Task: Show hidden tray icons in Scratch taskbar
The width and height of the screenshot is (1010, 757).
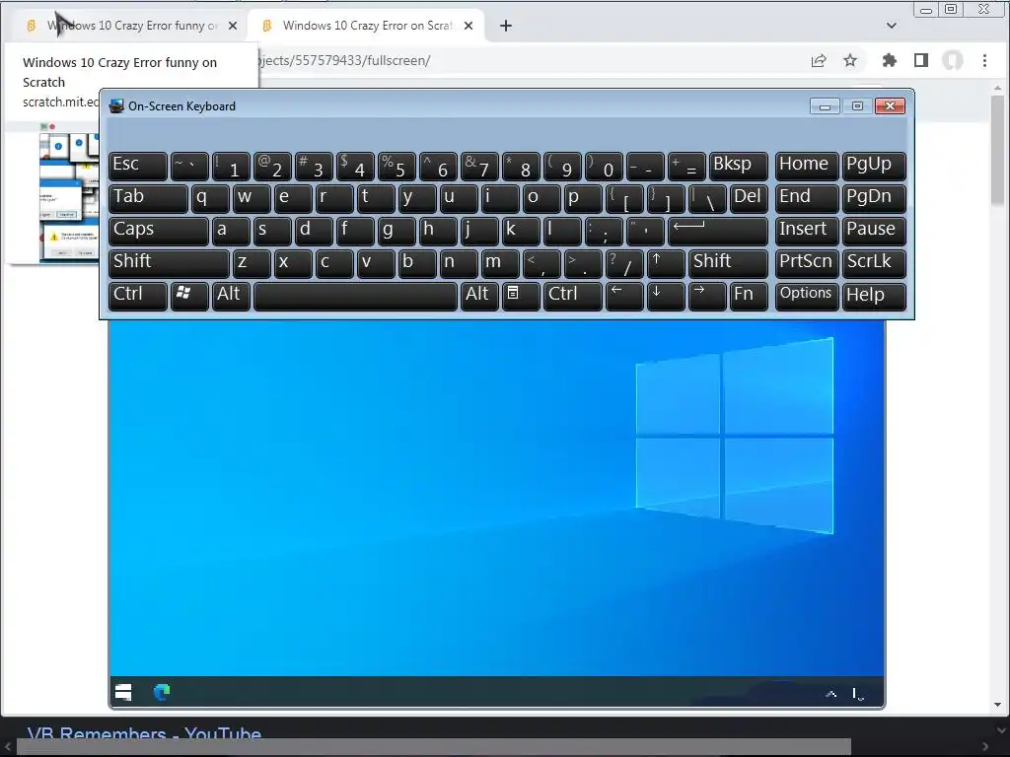Action: point(830,694)
